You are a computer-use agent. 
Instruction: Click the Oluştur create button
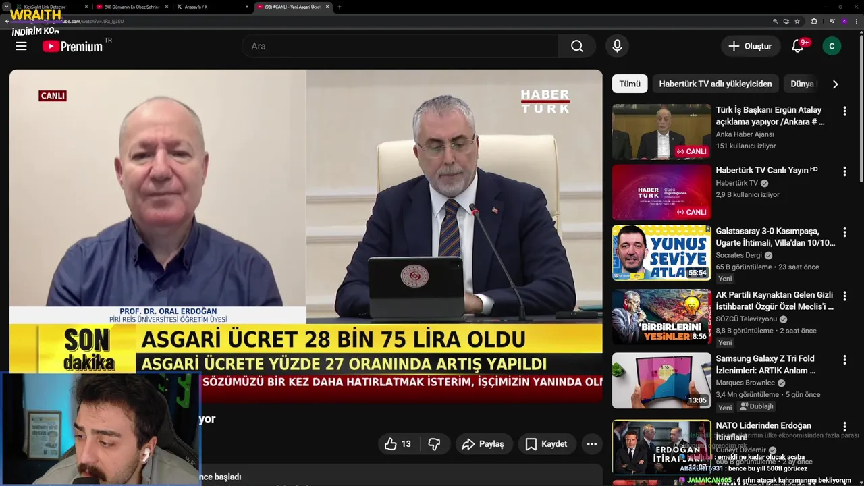tap(749, 46)
